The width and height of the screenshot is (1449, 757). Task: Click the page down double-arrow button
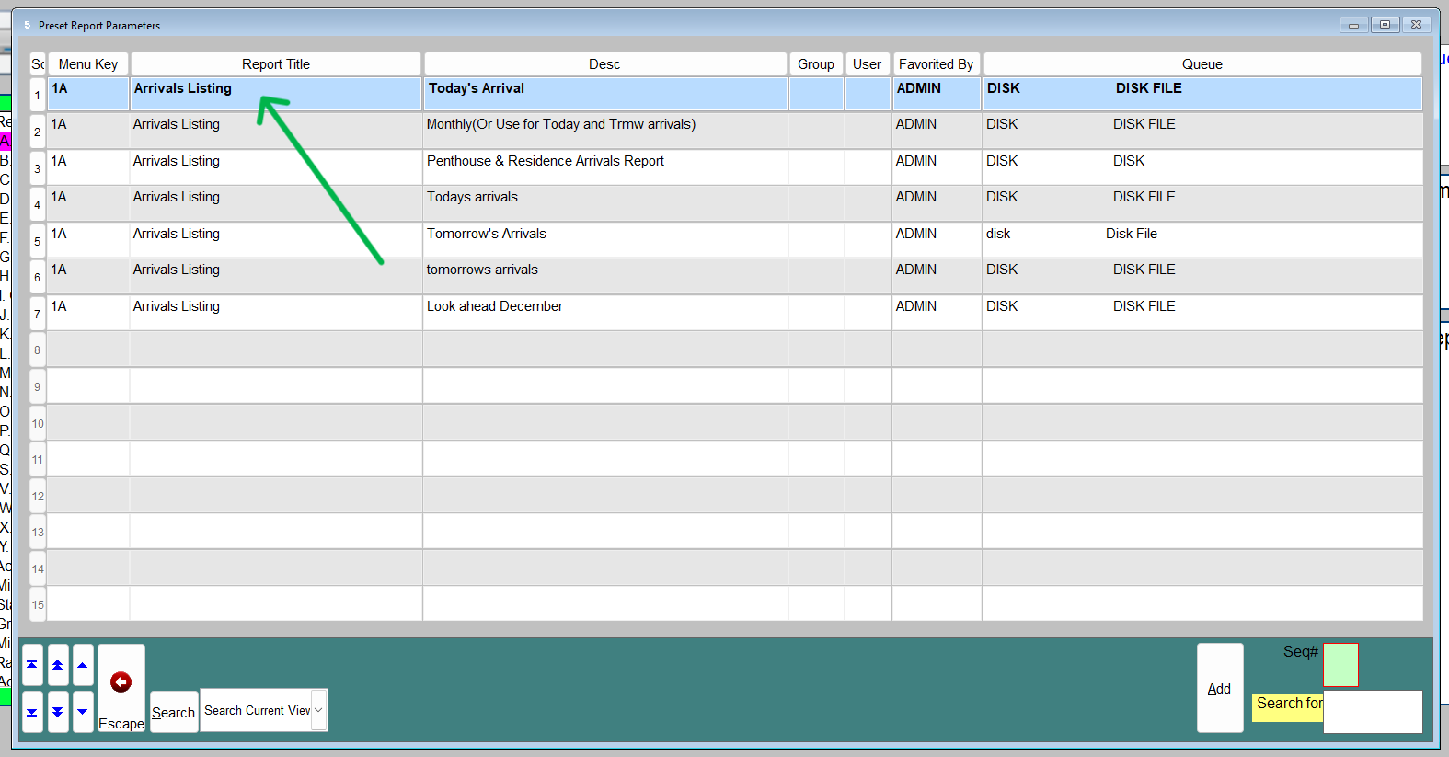pyautogui.click(x=57, y=712)
